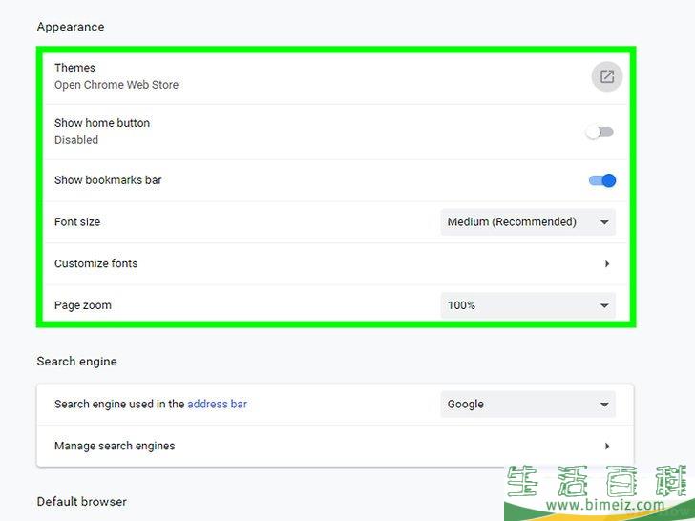The width and height of the screenshot is (695, 521).
Task: Disable the Show bookmarks bar switch
Action: (x=602, y=180)
